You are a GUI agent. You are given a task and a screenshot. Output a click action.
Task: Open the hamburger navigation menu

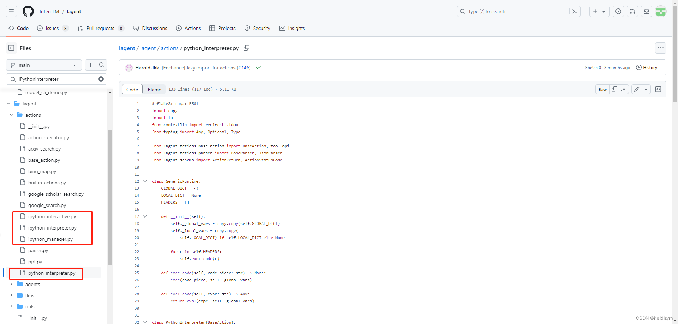pyautogui.click(x=11, y=11)
